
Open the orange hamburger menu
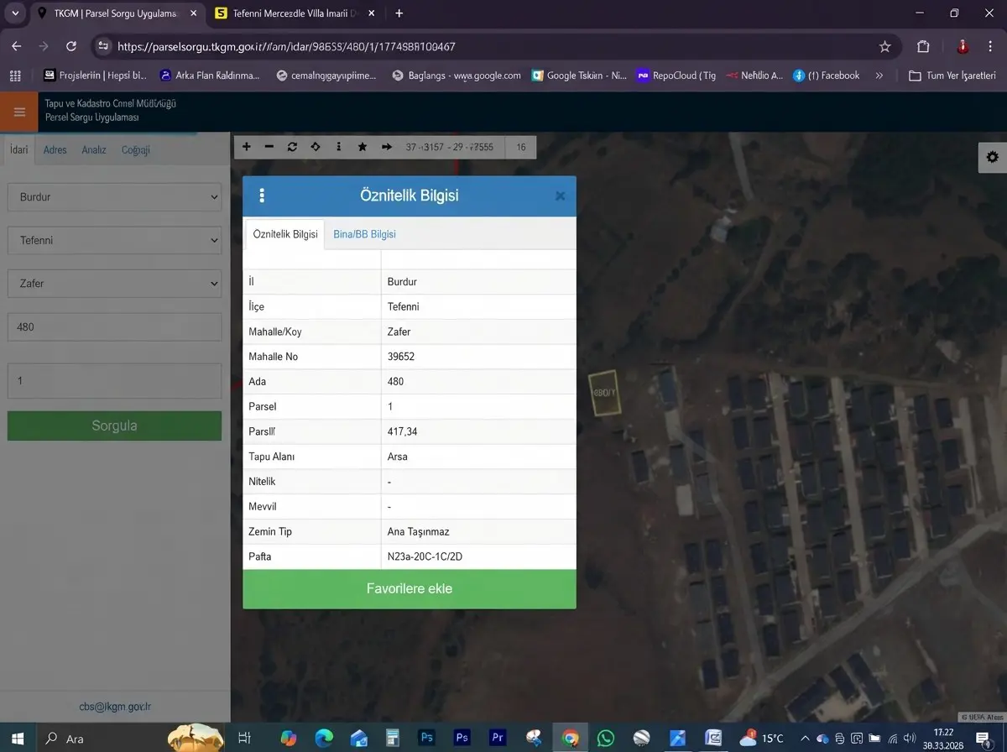point(18,112)
